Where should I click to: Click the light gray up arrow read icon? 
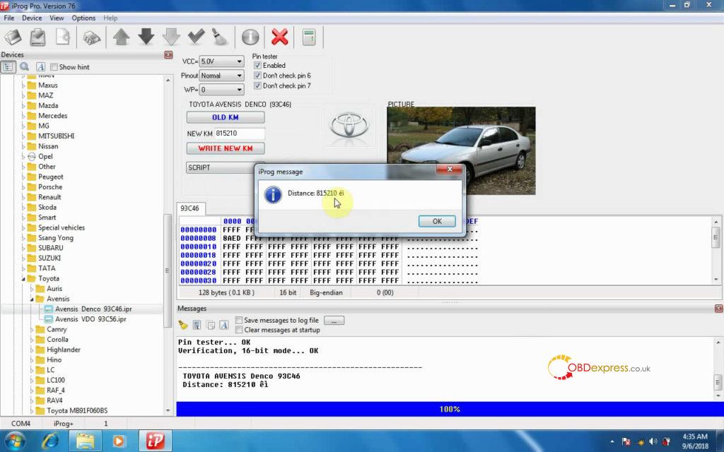[121, 37]
